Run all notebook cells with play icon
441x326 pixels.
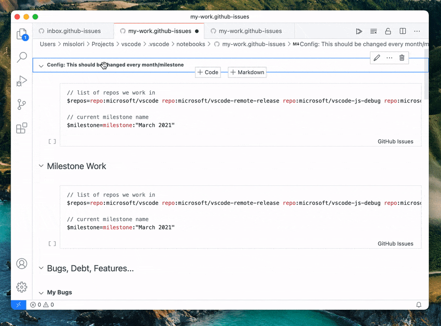coord(359,31)
